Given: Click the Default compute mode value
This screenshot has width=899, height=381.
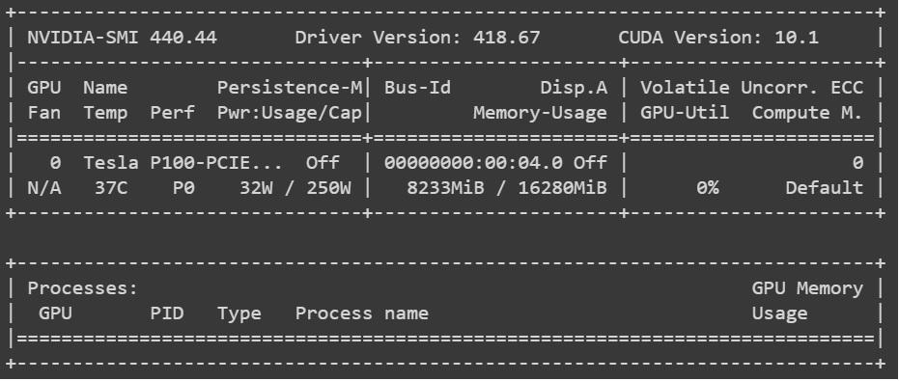Looking at the screenshot, I should [x=825, y=188].
